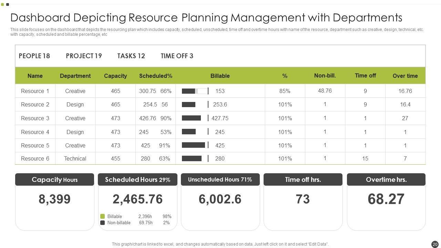The image size is (441, 248).
Task: Click the small green square at top-left corner
Action: (3, 4)
